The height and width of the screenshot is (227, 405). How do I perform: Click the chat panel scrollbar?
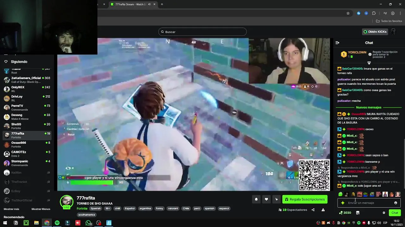click(x=404, y=164)
